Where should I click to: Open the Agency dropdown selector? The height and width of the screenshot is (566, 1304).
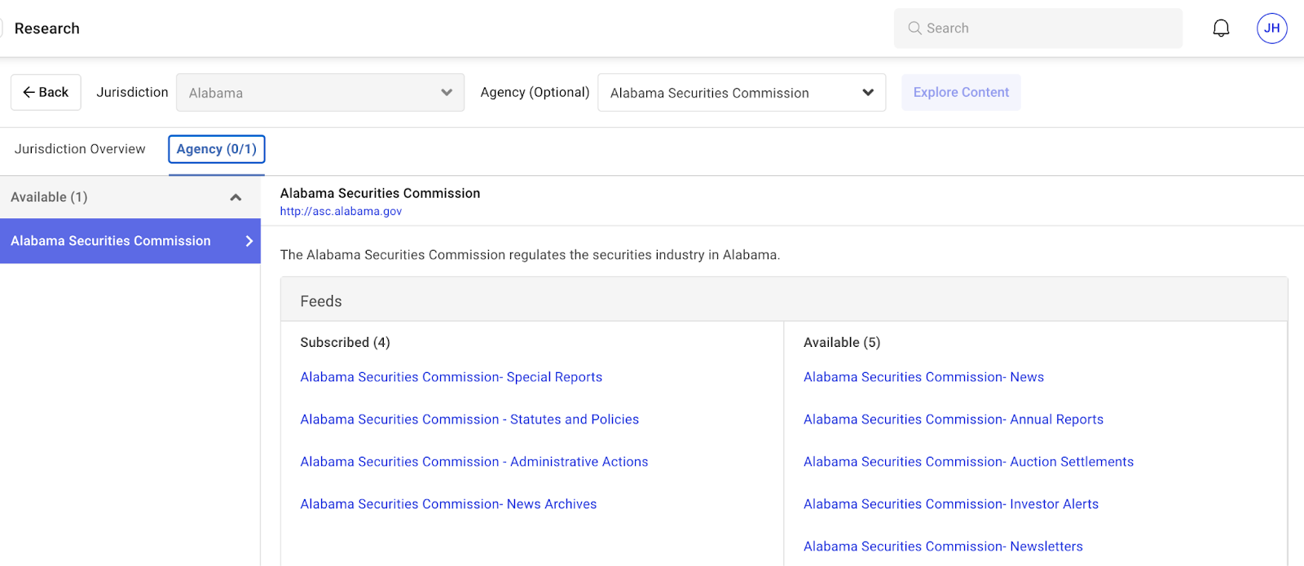pyautogui.click(x=741, y=93)
